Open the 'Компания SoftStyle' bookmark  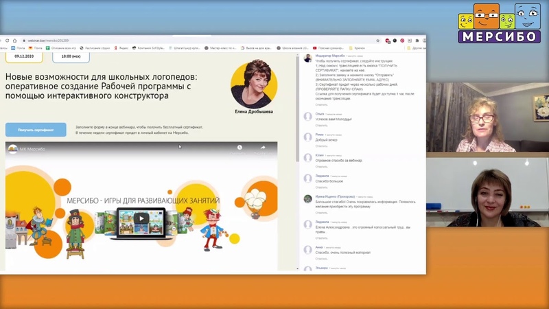click(148, 48)
